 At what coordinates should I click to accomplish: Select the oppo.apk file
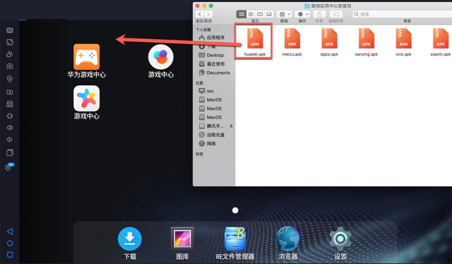[330, 42]
